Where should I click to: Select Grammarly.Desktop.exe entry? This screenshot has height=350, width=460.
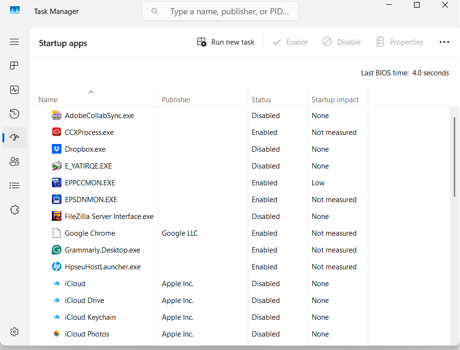[x=102, y=250]
